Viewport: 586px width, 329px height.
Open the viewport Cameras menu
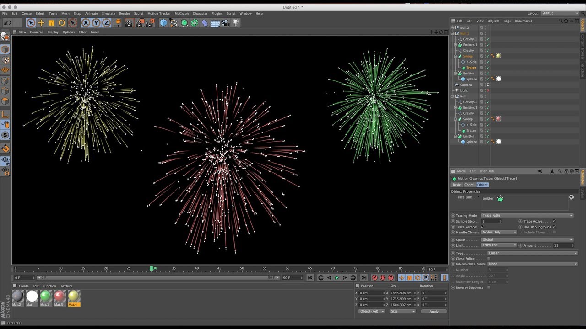(x=37, y=32)
